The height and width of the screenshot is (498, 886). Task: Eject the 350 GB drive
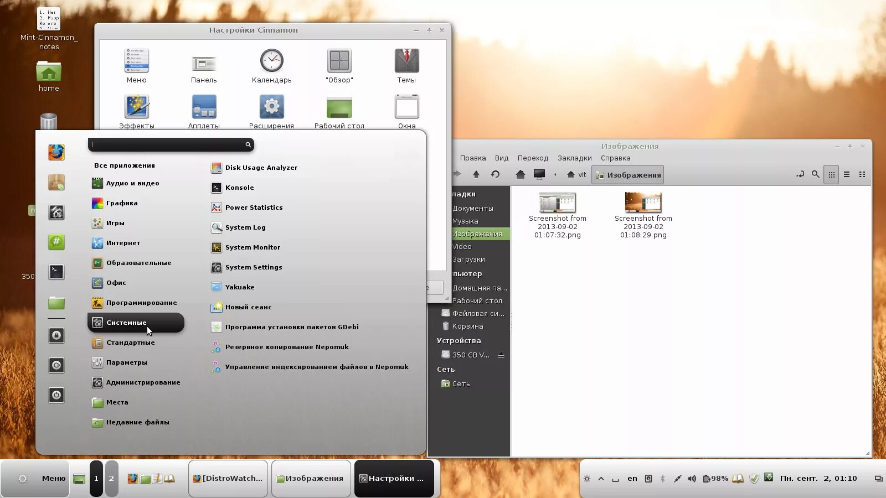(x=501, y=355)
